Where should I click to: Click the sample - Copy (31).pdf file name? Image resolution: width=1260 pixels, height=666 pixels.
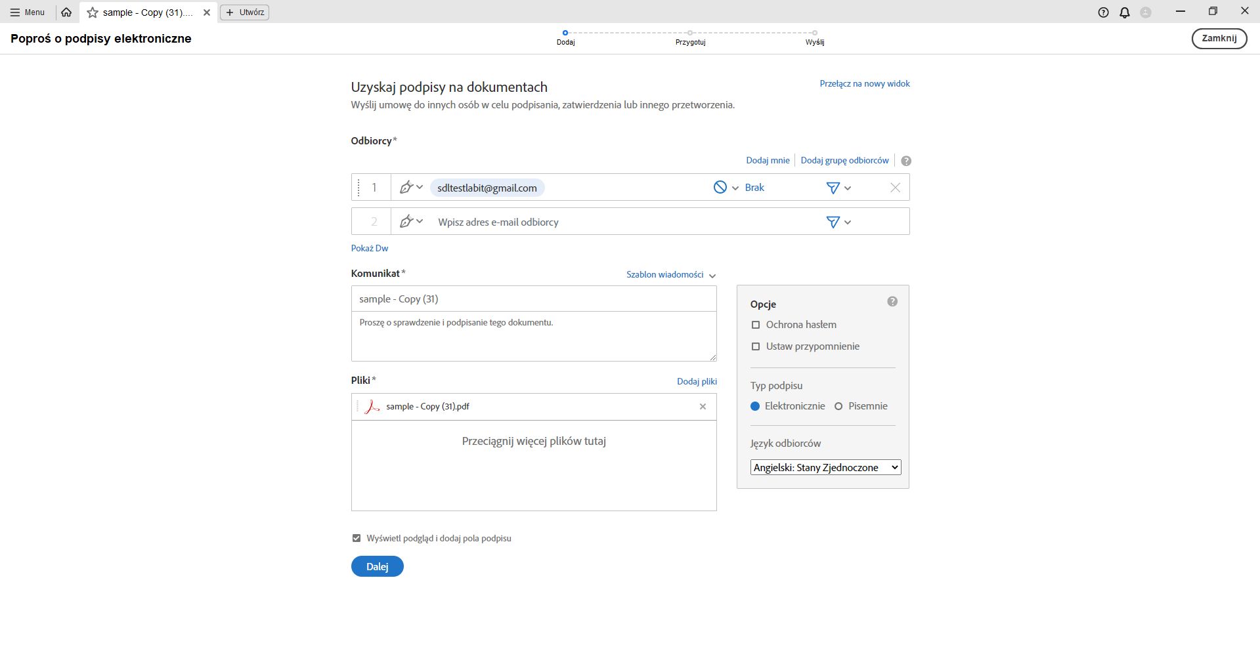pyautogui.click(x=427, y=407)
